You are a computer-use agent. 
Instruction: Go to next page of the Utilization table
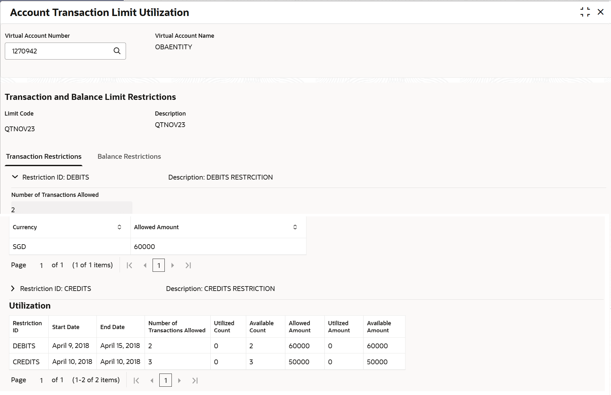[x=180, y=380]
